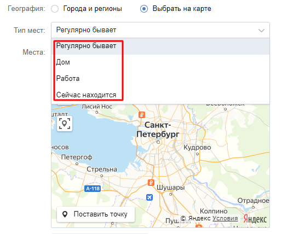Select the Выбрать на карте radio button
This screenshot has height=234, width=282.
144,9
